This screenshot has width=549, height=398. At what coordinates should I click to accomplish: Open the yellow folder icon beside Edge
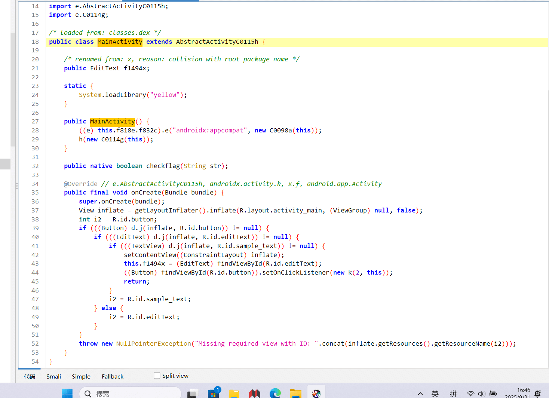(296, 393)
